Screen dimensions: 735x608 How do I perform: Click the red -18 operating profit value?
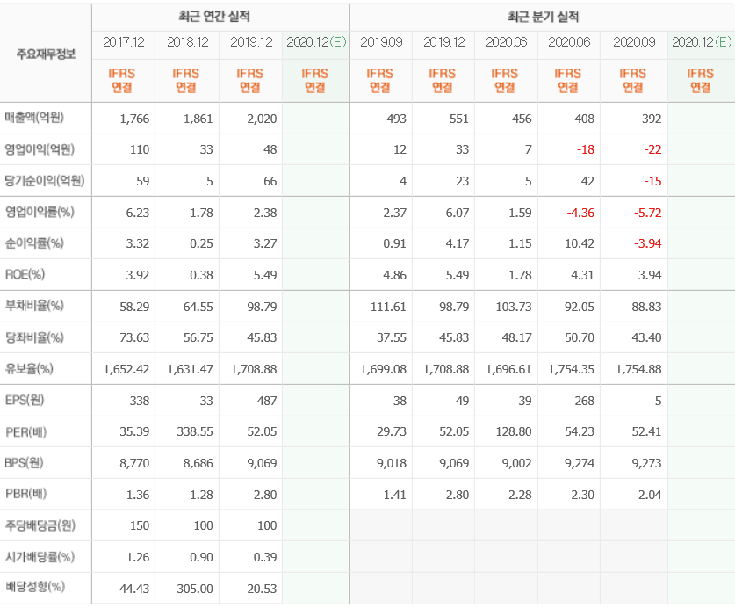(586, 149)
